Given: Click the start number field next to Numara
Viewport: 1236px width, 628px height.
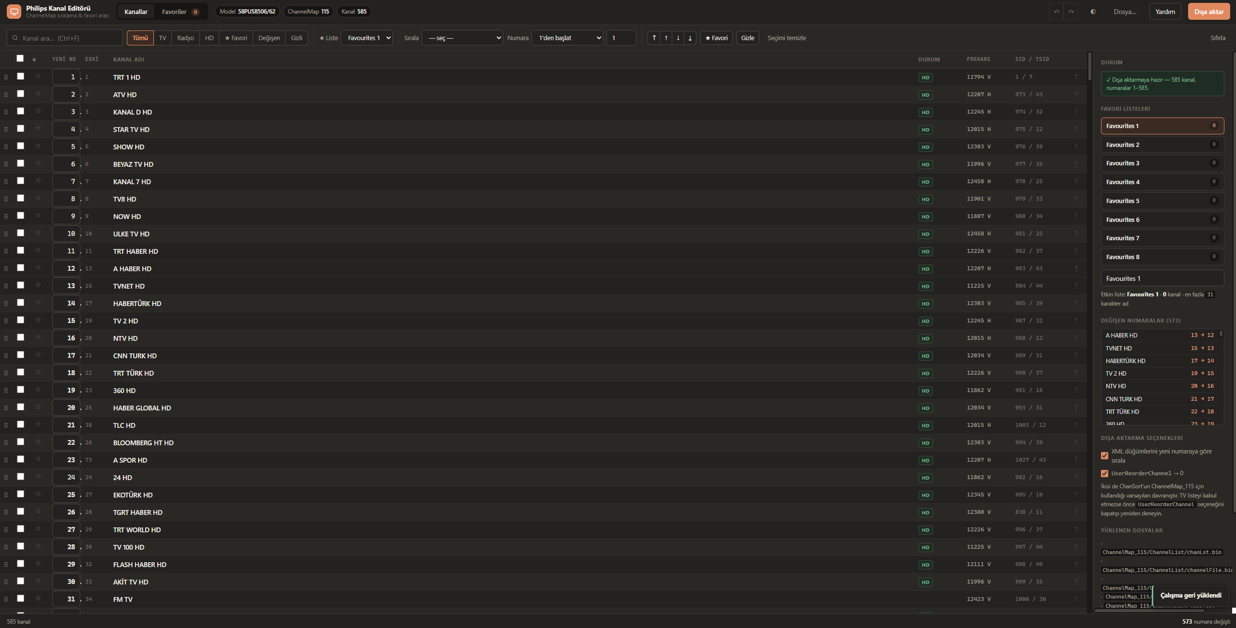Looking at the screenshot, I should coord(621,38).
